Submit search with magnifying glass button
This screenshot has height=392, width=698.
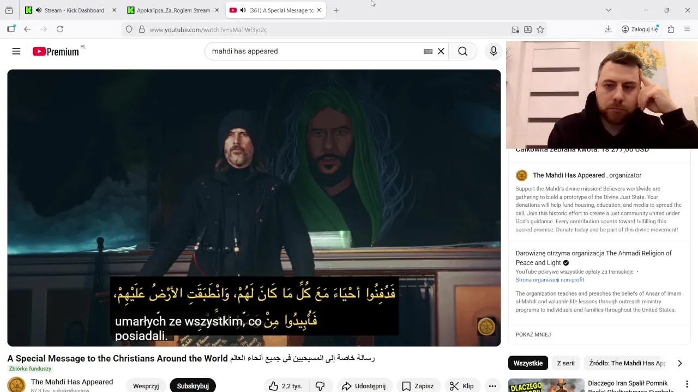tap(463, 51)
